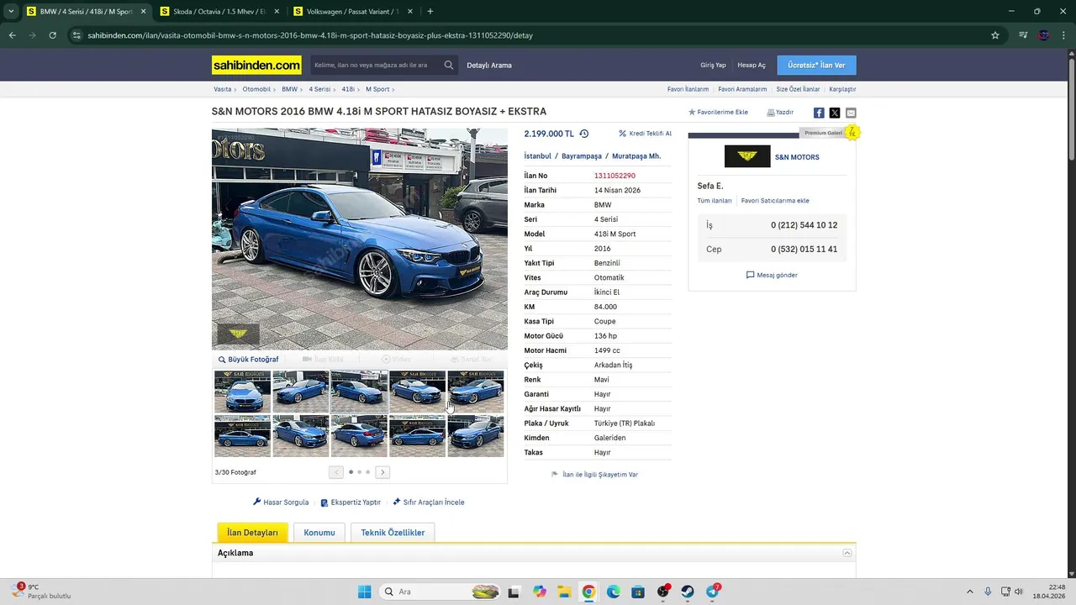
Task: Select third thumbnail pagination dot
Action: coord(367,472)
